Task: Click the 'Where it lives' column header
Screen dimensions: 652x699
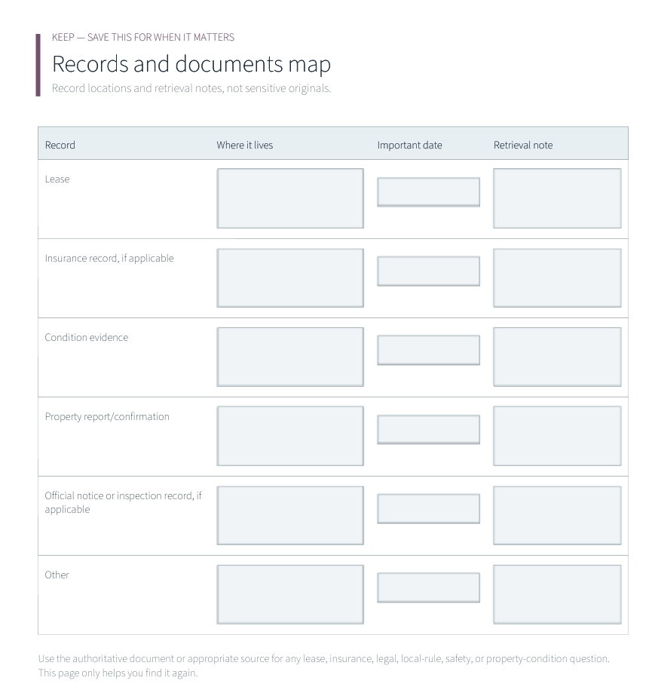Action: pyautogui.click(x=245, y=145)
